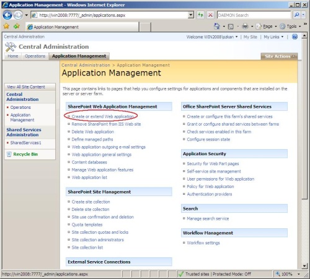
Task: Open the Tools menu
Action: pyautogui.click(x=290, y=27)
